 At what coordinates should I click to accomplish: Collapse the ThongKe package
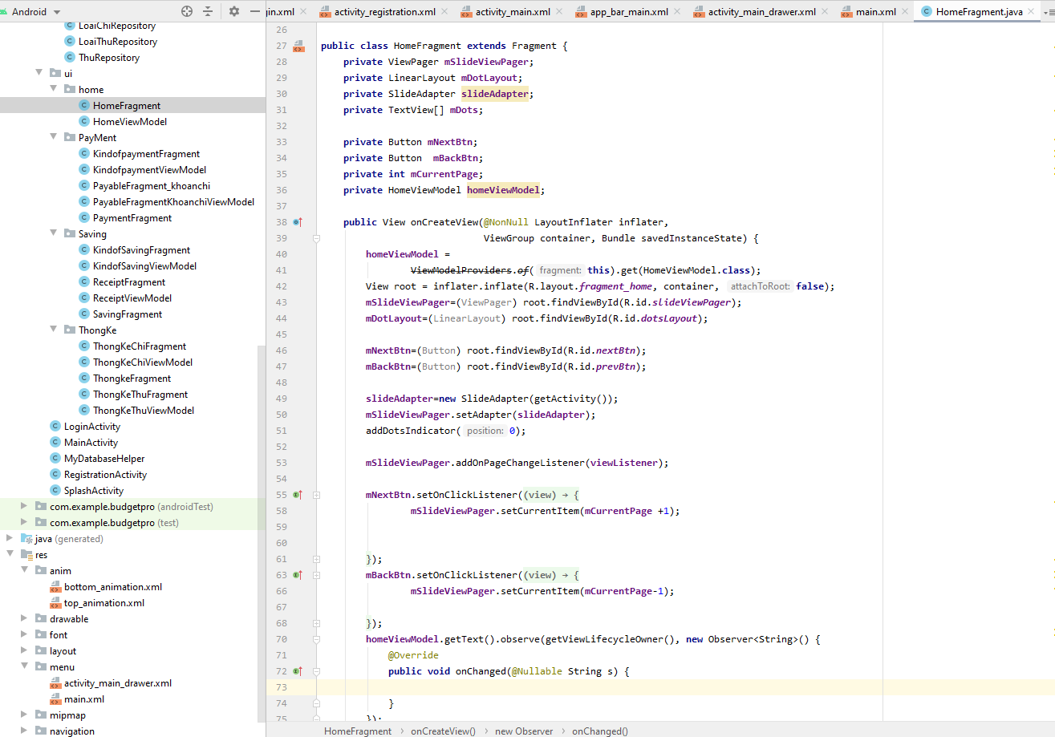point(54,330)
